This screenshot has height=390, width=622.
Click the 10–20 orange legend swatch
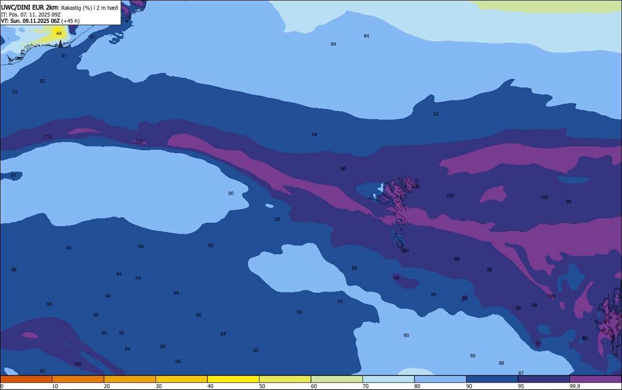pos(78,379)
